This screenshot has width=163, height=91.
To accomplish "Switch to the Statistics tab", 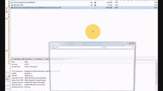I will 70,59.
